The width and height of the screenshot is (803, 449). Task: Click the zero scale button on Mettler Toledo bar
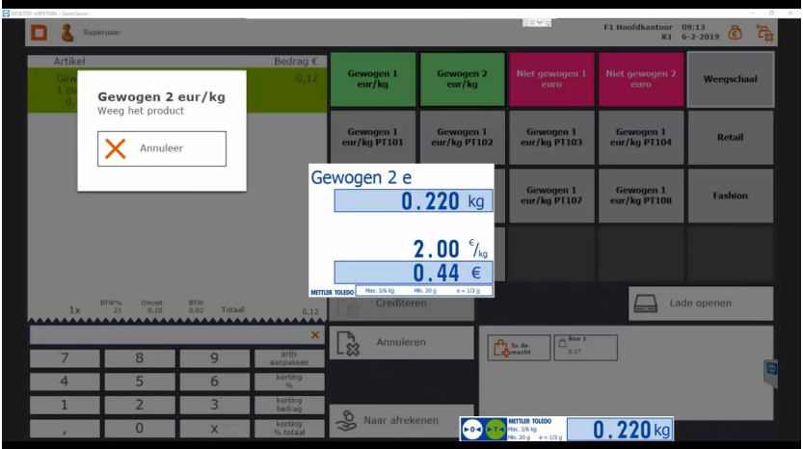[x=472, y=428]
